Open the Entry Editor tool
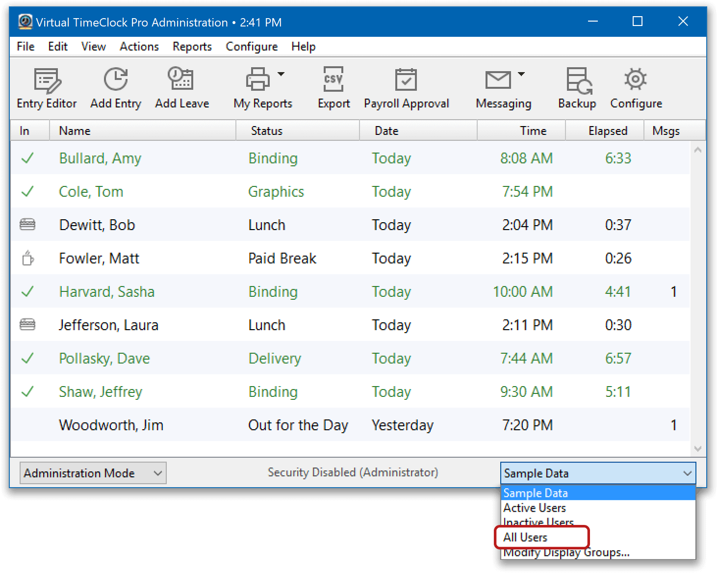The image size is (718, 573). point(46,88)
